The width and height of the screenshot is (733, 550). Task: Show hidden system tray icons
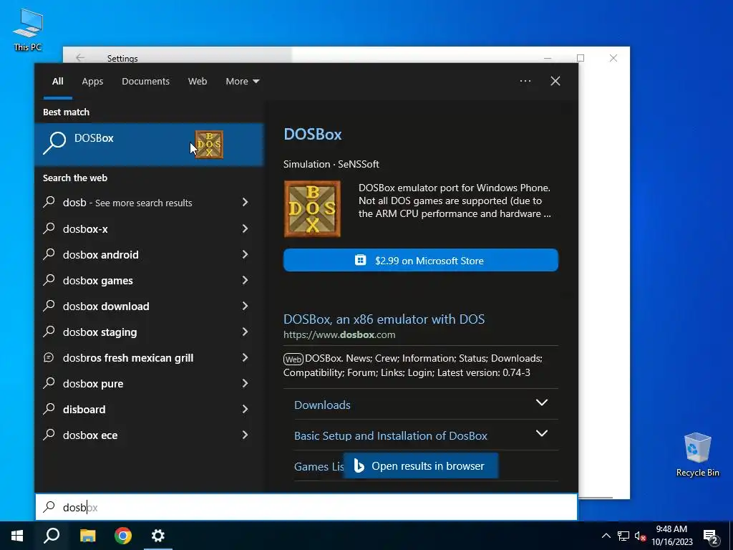[606, 536]
